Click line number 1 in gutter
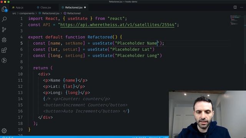246x138 pixels. tap(22, 19)
